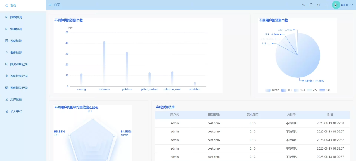This screenshot has height=161, width=356.
Task: Click the 用户管理 user icon
Action: 7,99
